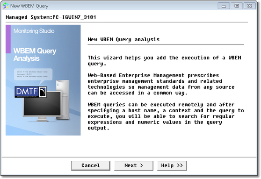This screenshot has height=179, width=261.
Task: Click the computer monitor image in the banner
Action: pos(42,106)
